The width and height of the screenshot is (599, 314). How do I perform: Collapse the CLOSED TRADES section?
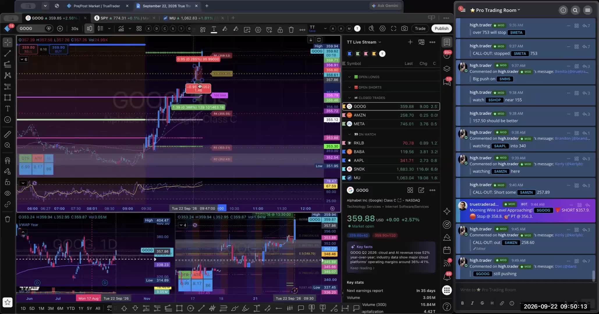[x=350, y=98]
